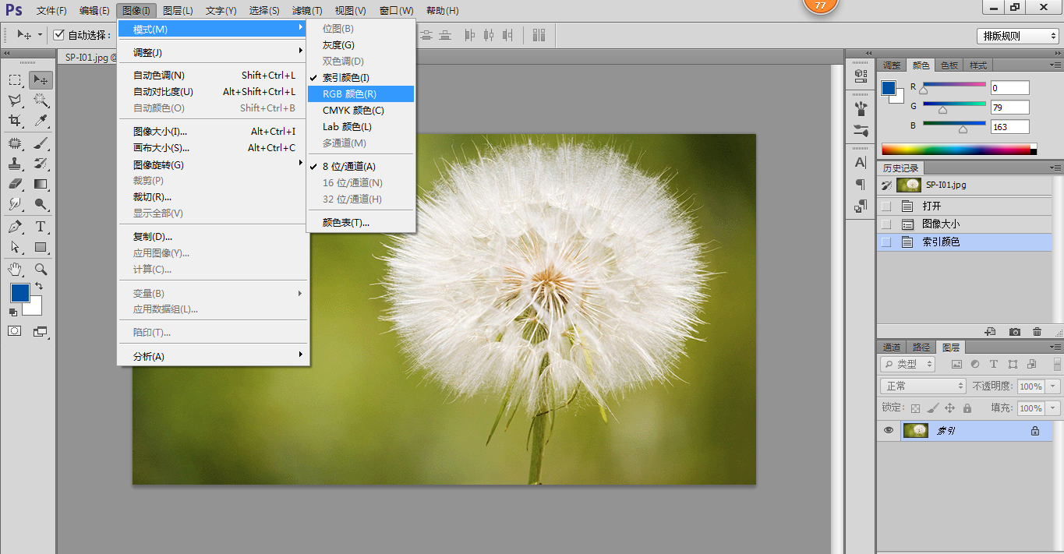Swap foreground and background colors

[x=39, y=287]
